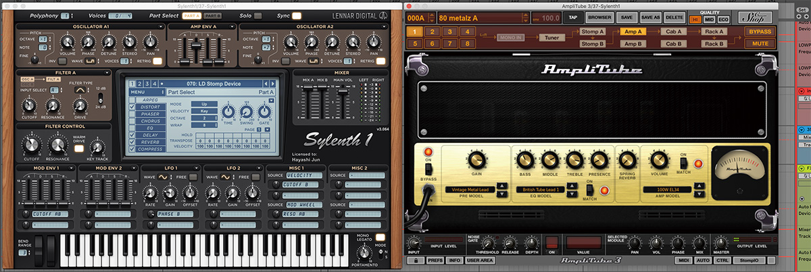This screenshot has height=272, width=811.
Task: Click the Mute button in AmpliTube
Action: (x=760, y=44)
